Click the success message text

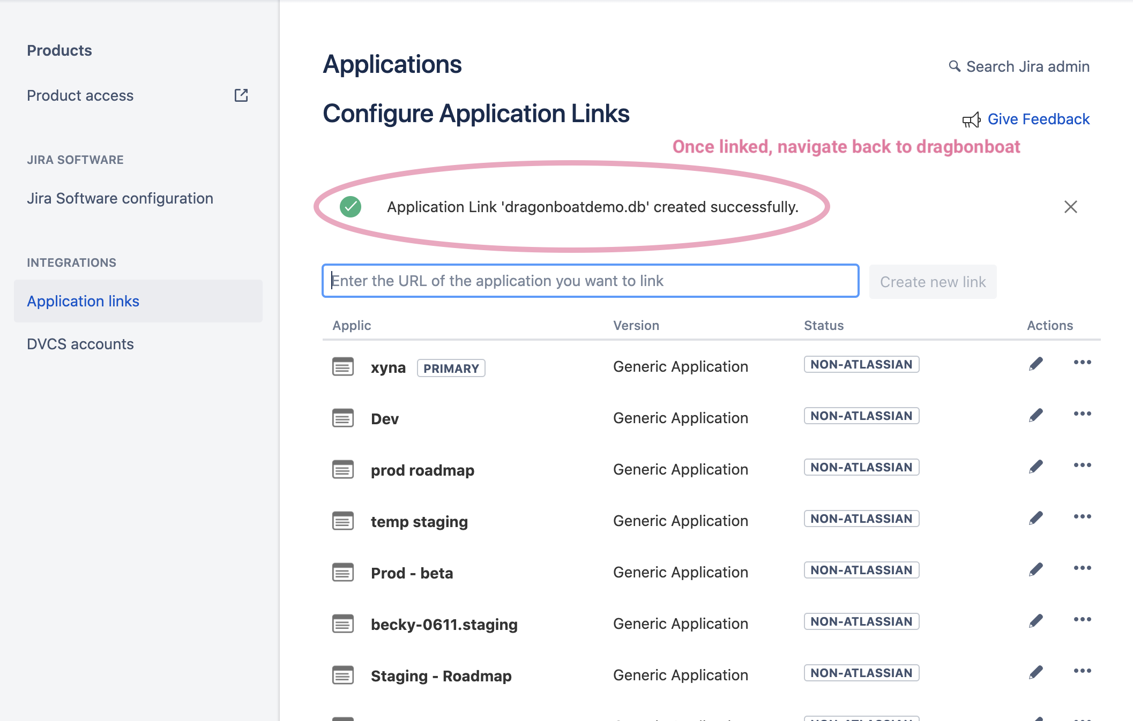593,207
